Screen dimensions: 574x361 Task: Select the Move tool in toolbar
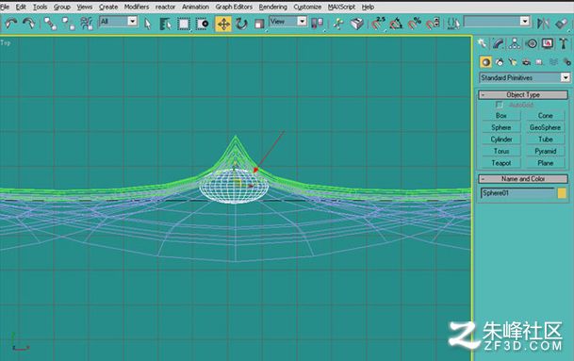coord(223,24)
